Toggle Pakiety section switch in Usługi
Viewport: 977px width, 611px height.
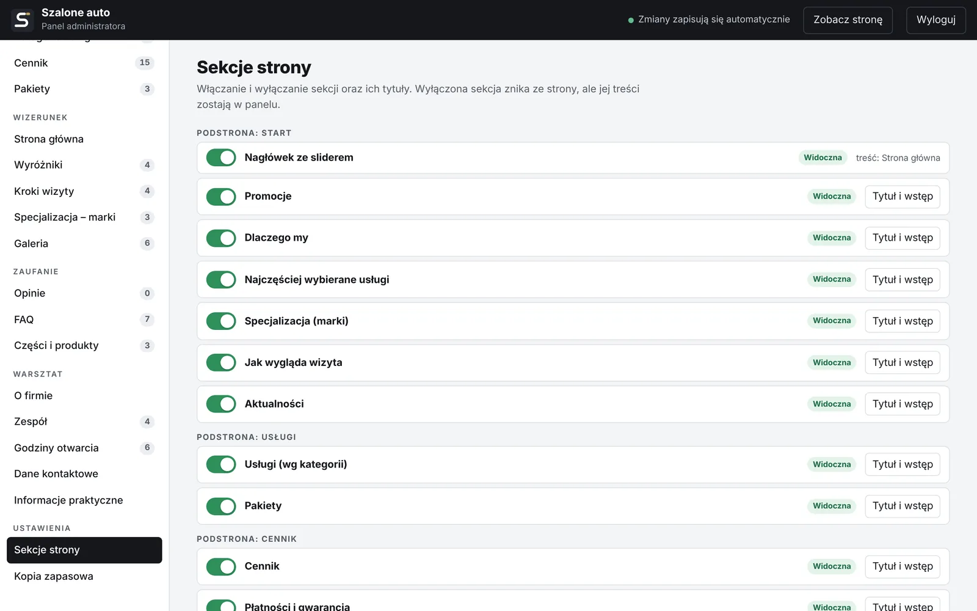point(221,506)
